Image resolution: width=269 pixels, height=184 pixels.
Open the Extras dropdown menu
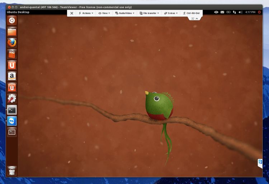[x=171, y=13]
